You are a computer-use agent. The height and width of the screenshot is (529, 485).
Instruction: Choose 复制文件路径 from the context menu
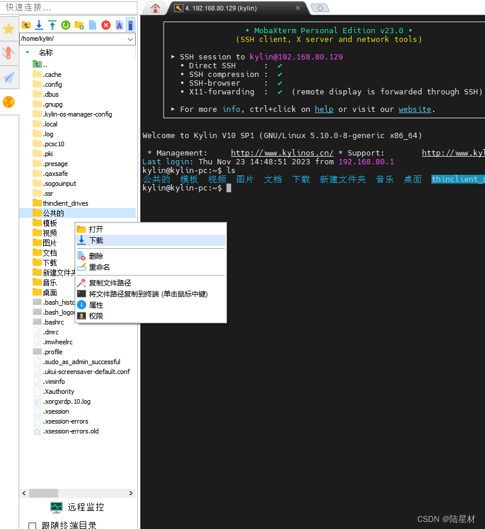(151, 283)
